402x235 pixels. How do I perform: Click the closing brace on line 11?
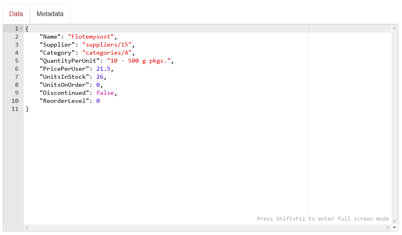27,109
